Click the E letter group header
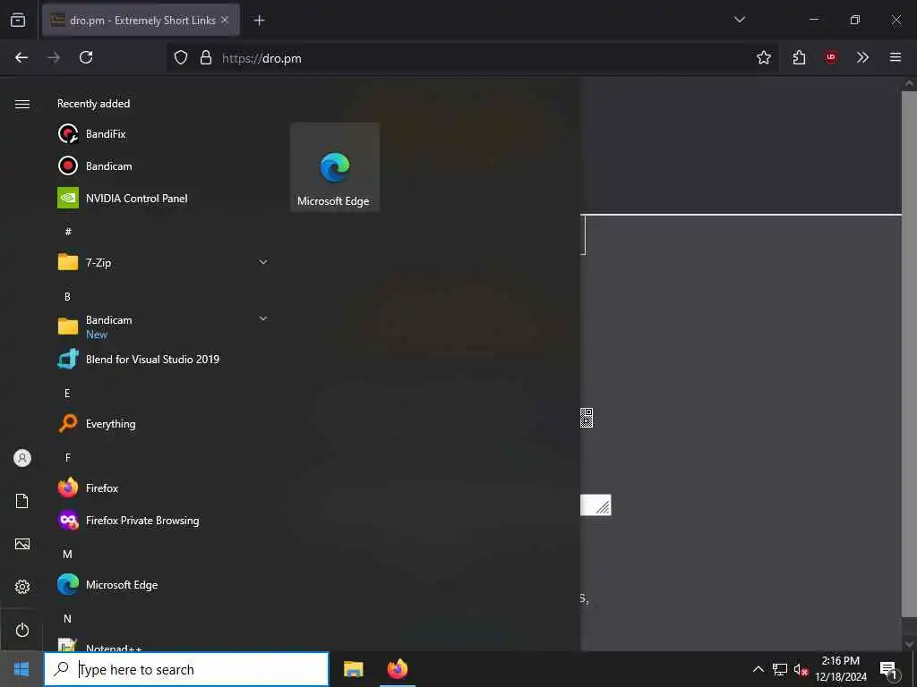This screenshot has height=687, width=917. [67, 394]
